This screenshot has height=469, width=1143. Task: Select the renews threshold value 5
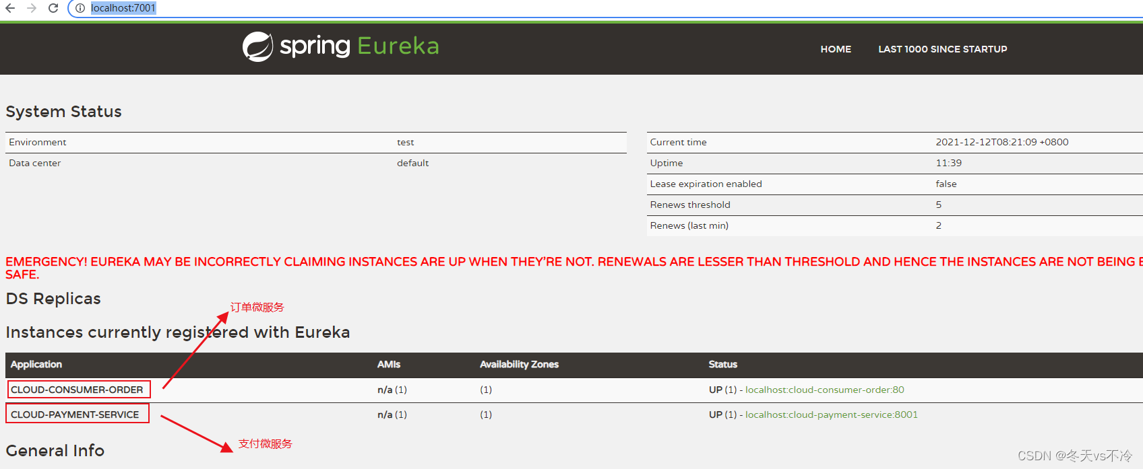point(939,205)
